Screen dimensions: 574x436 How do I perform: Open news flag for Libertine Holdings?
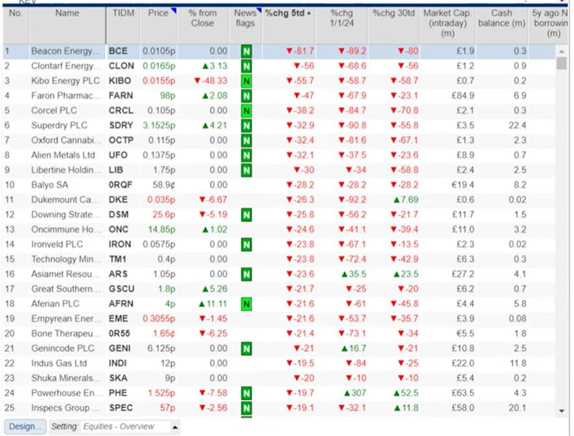click(x=246, y=170)
